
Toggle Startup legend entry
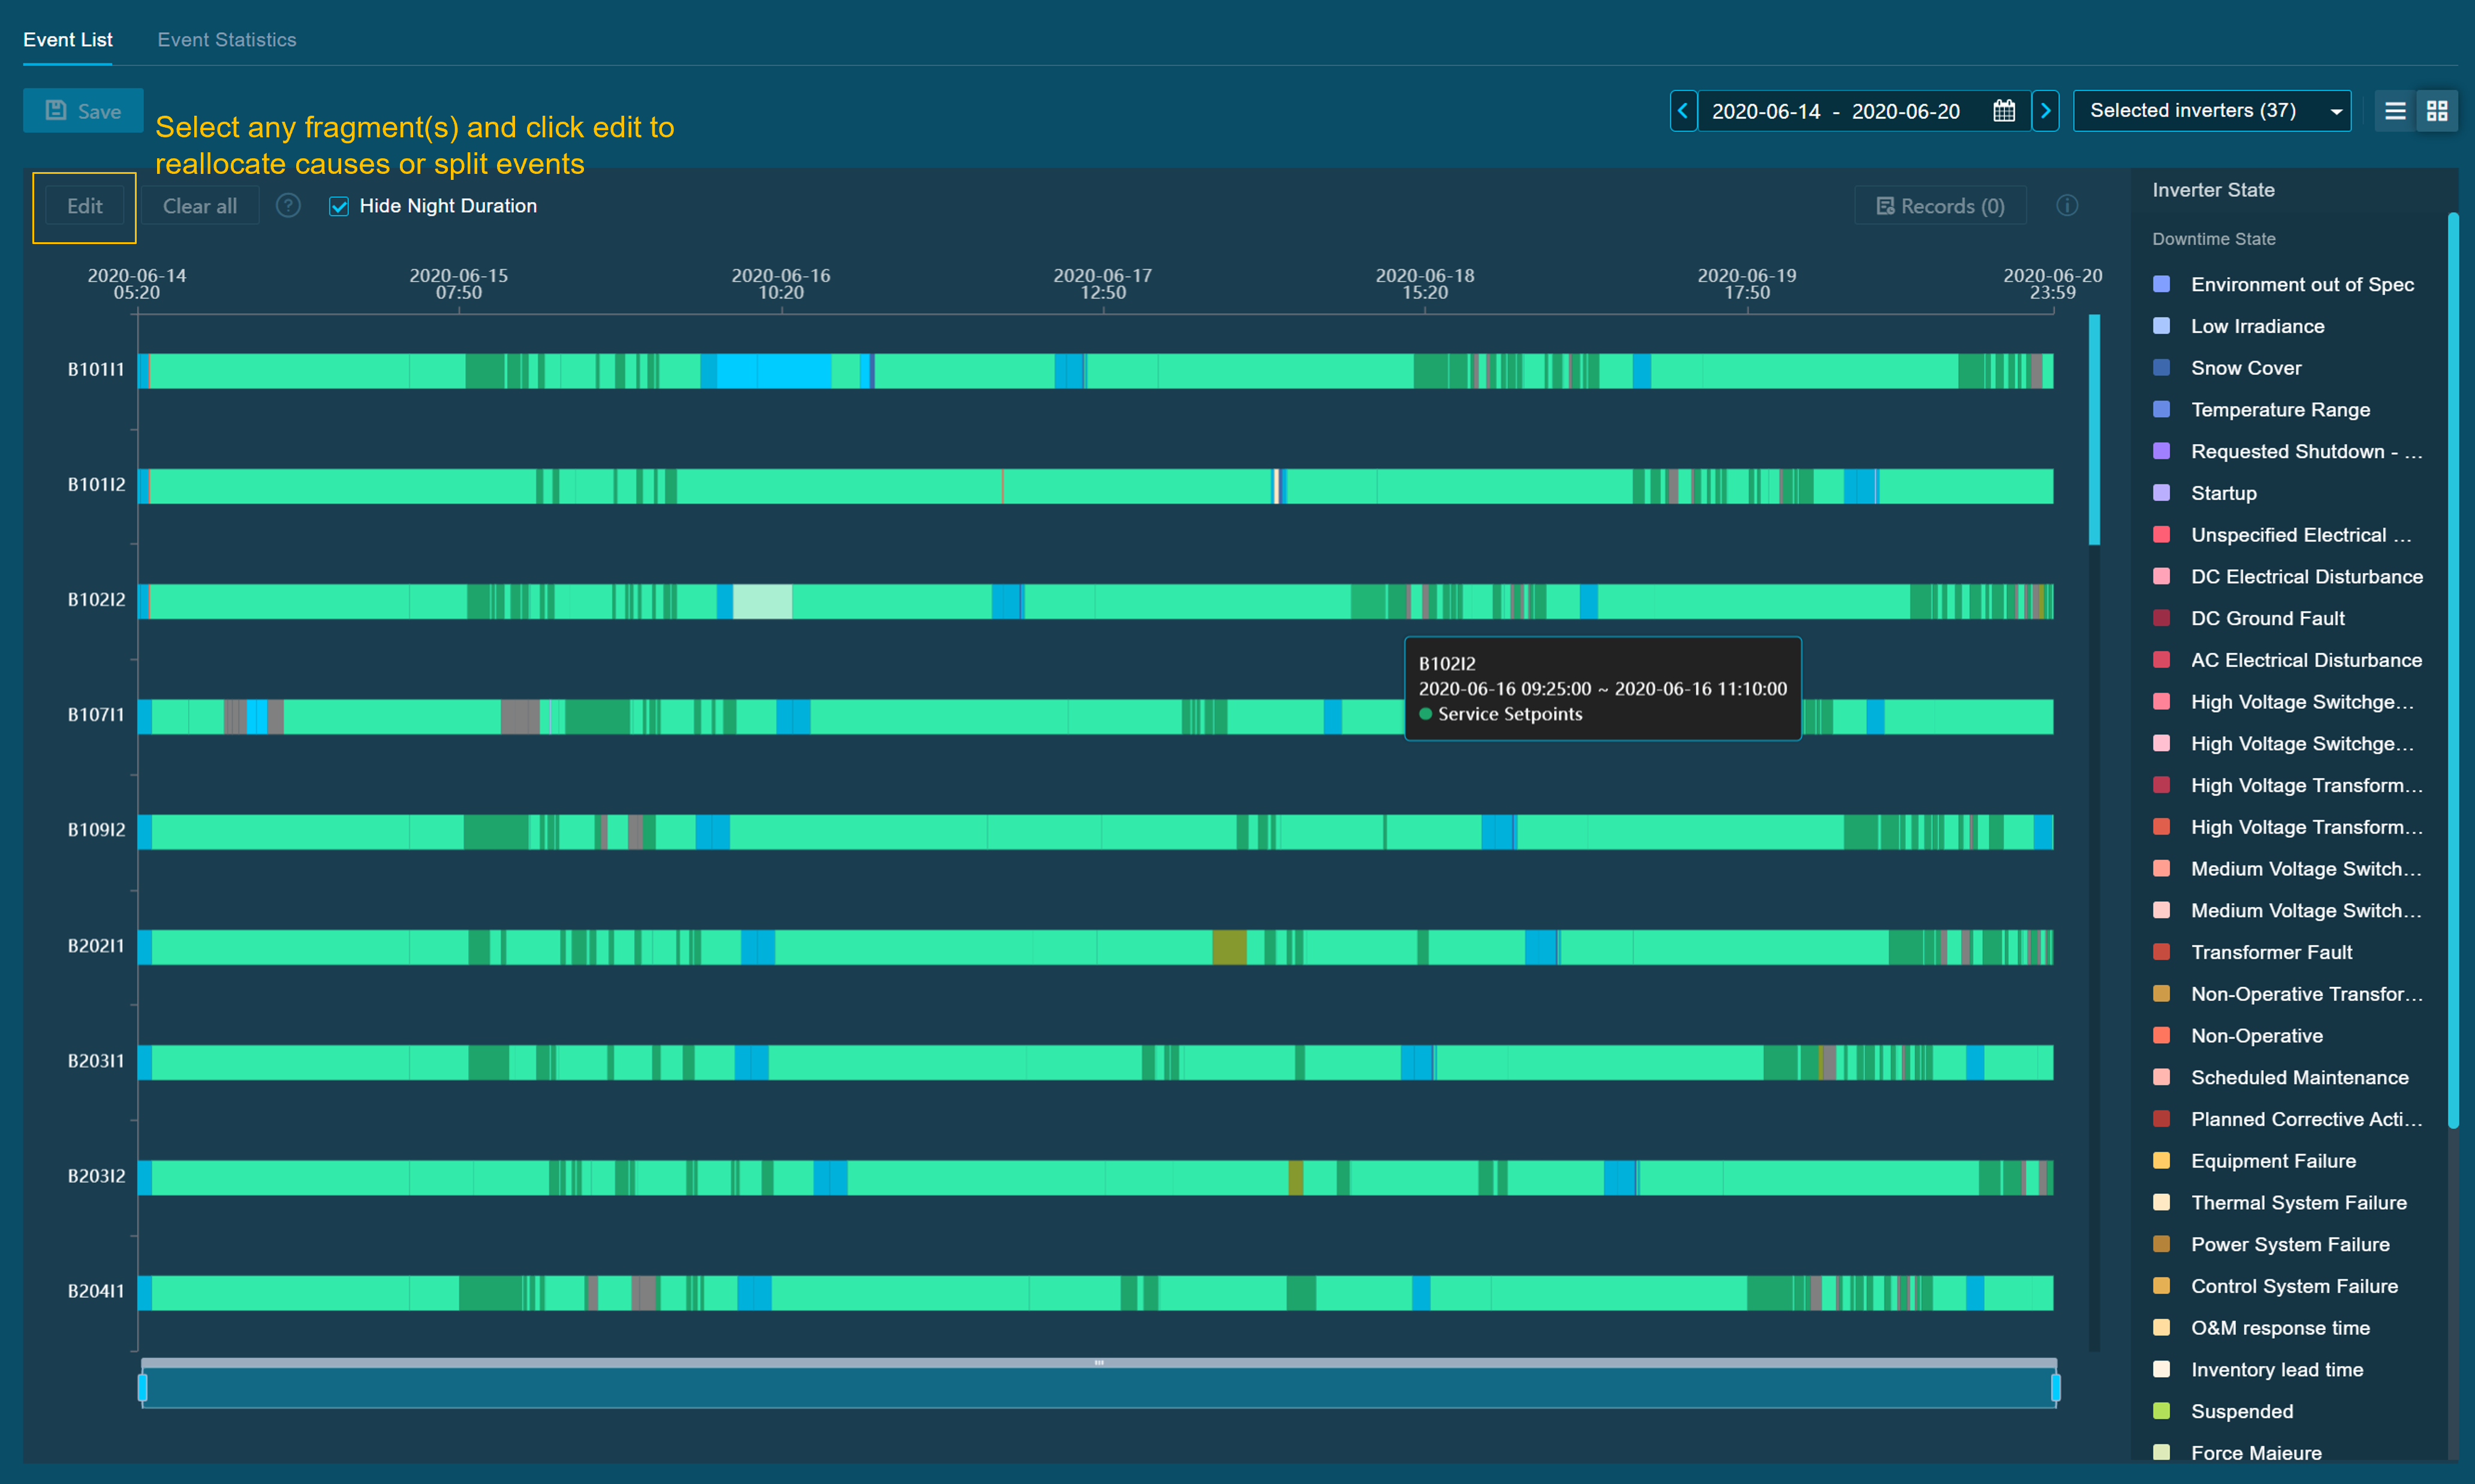(2205, 493)
